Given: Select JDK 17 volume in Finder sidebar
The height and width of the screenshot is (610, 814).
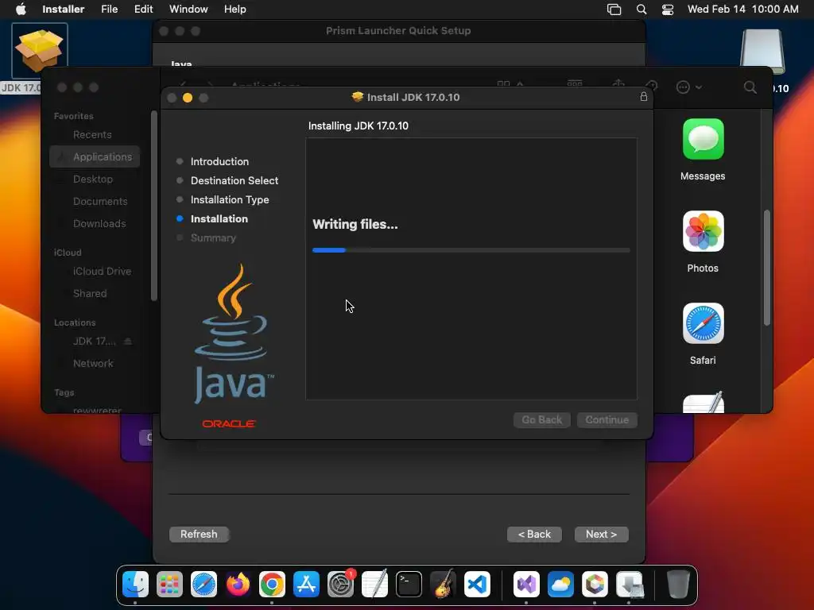Looking at the screenshot, I should coord(94,342).
